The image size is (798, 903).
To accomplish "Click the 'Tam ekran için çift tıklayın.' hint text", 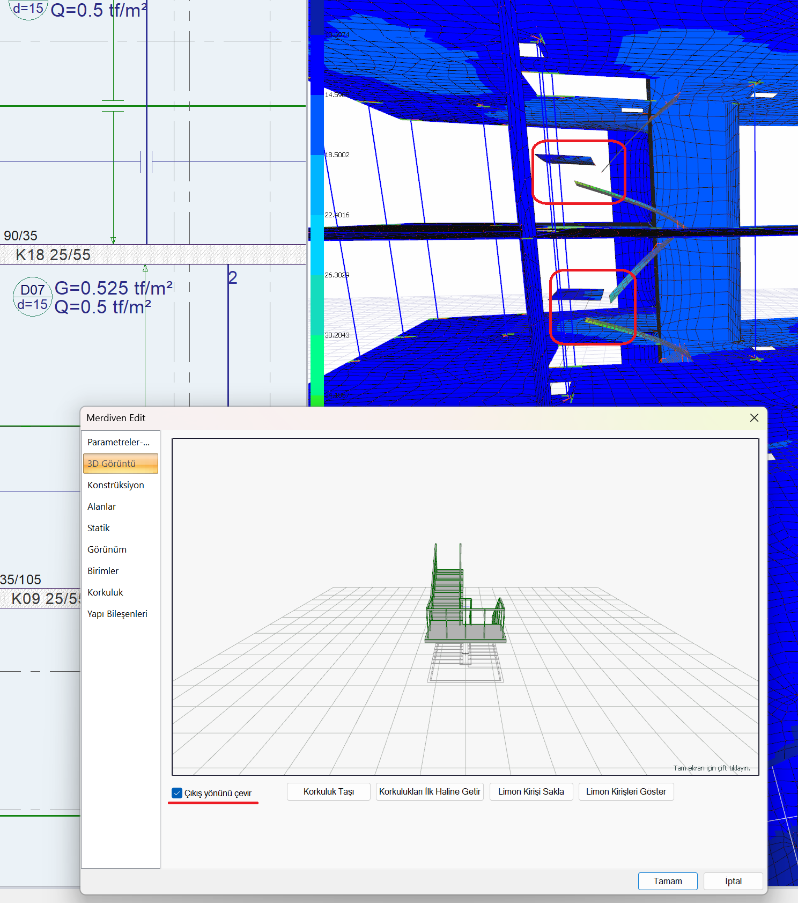I will pyautogui.click(x=712, y=768).
